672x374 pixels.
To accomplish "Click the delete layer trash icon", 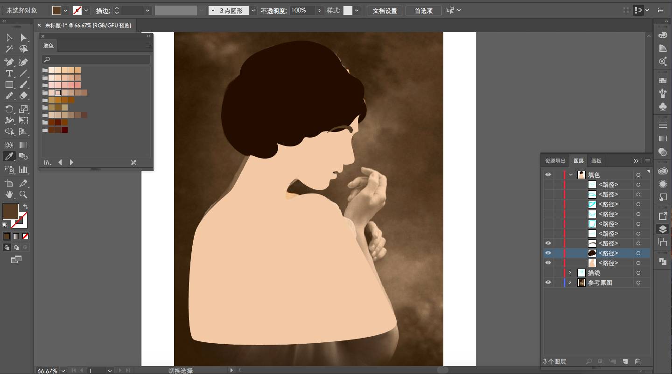I will pos(637,361).
